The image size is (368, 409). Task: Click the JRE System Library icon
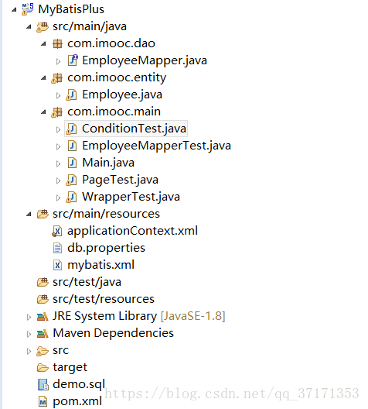click(x=43, y=316)
